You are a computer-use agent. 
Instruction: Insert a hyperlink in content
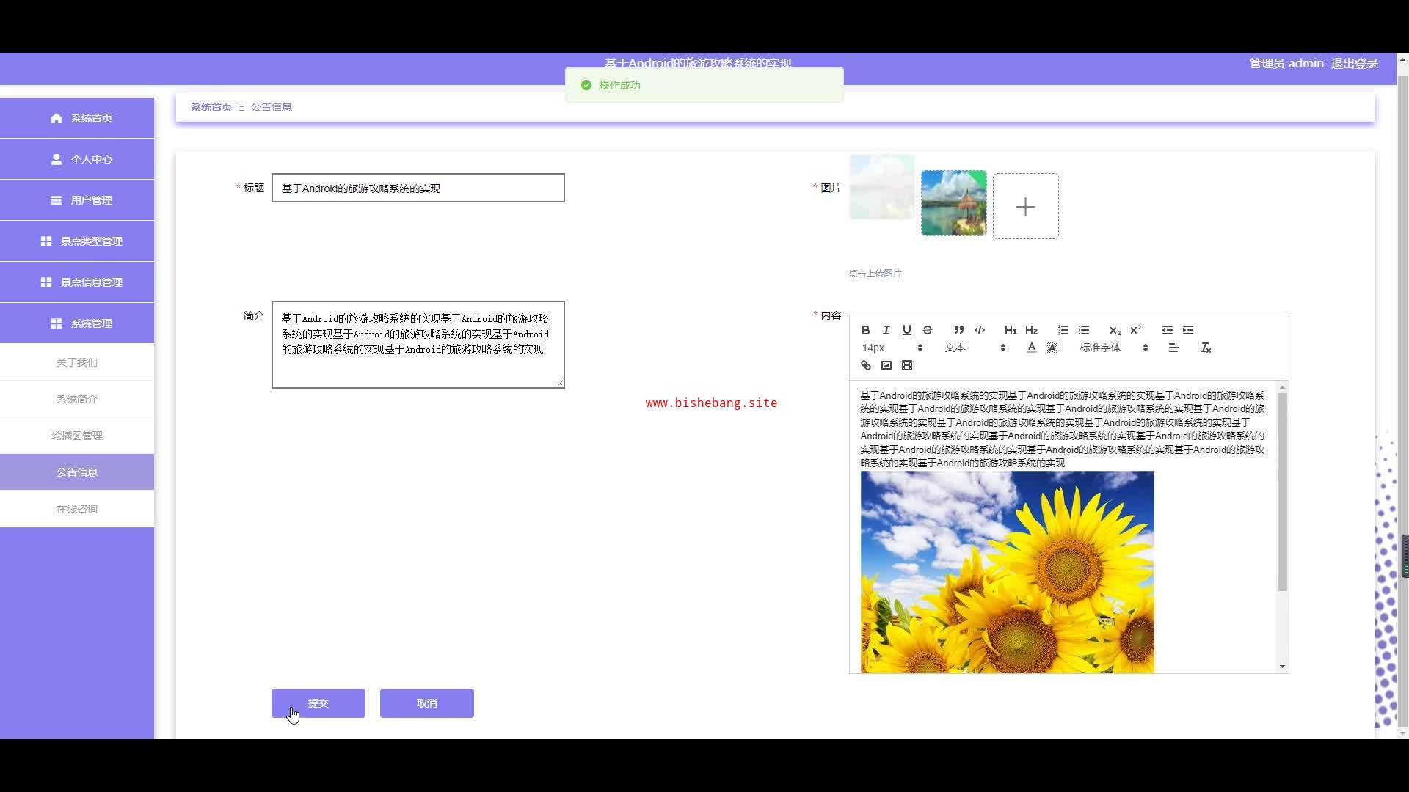pos(866,365)
